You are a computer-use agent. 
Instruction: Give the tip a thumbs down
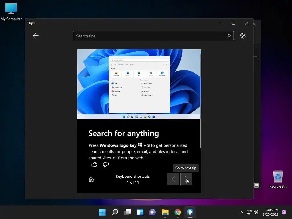pos(106,165)
